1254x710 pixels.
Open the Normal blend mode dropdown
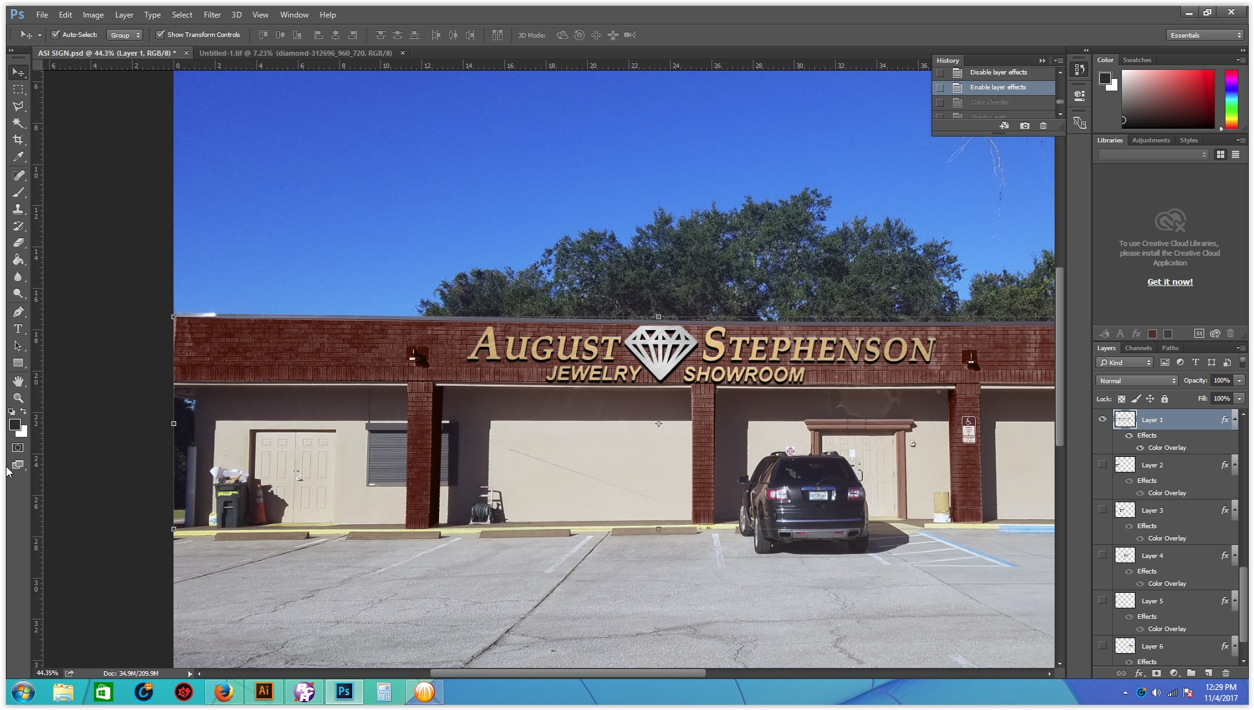(1137, 381)
